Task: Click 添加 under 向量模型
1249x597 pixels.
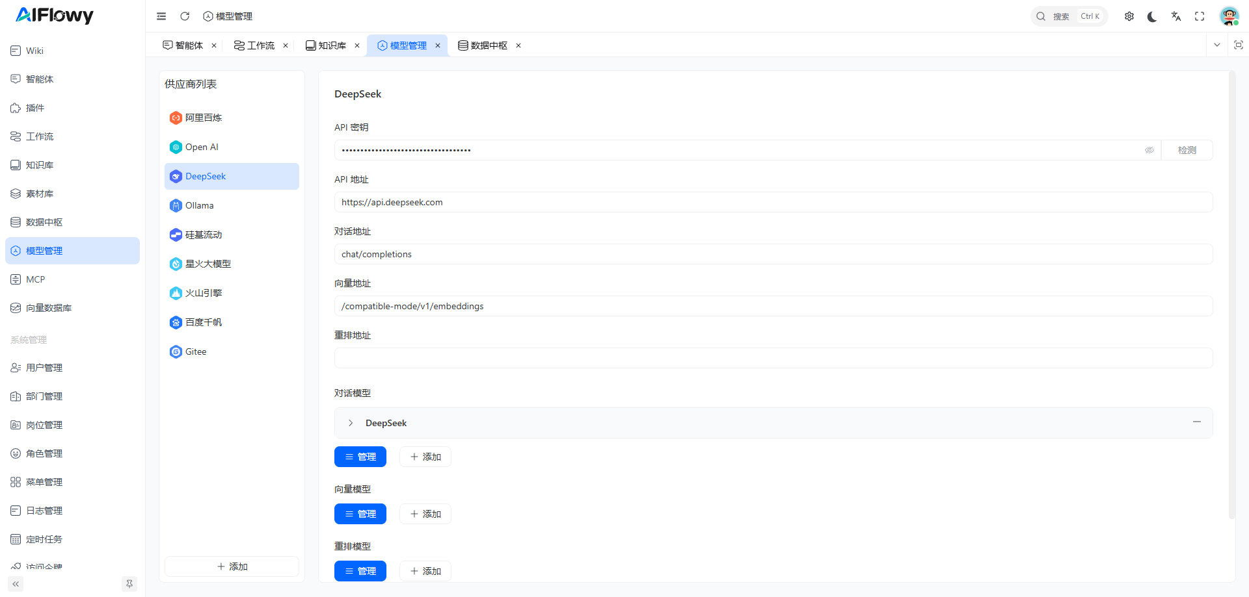Action: tap(425, 514)
